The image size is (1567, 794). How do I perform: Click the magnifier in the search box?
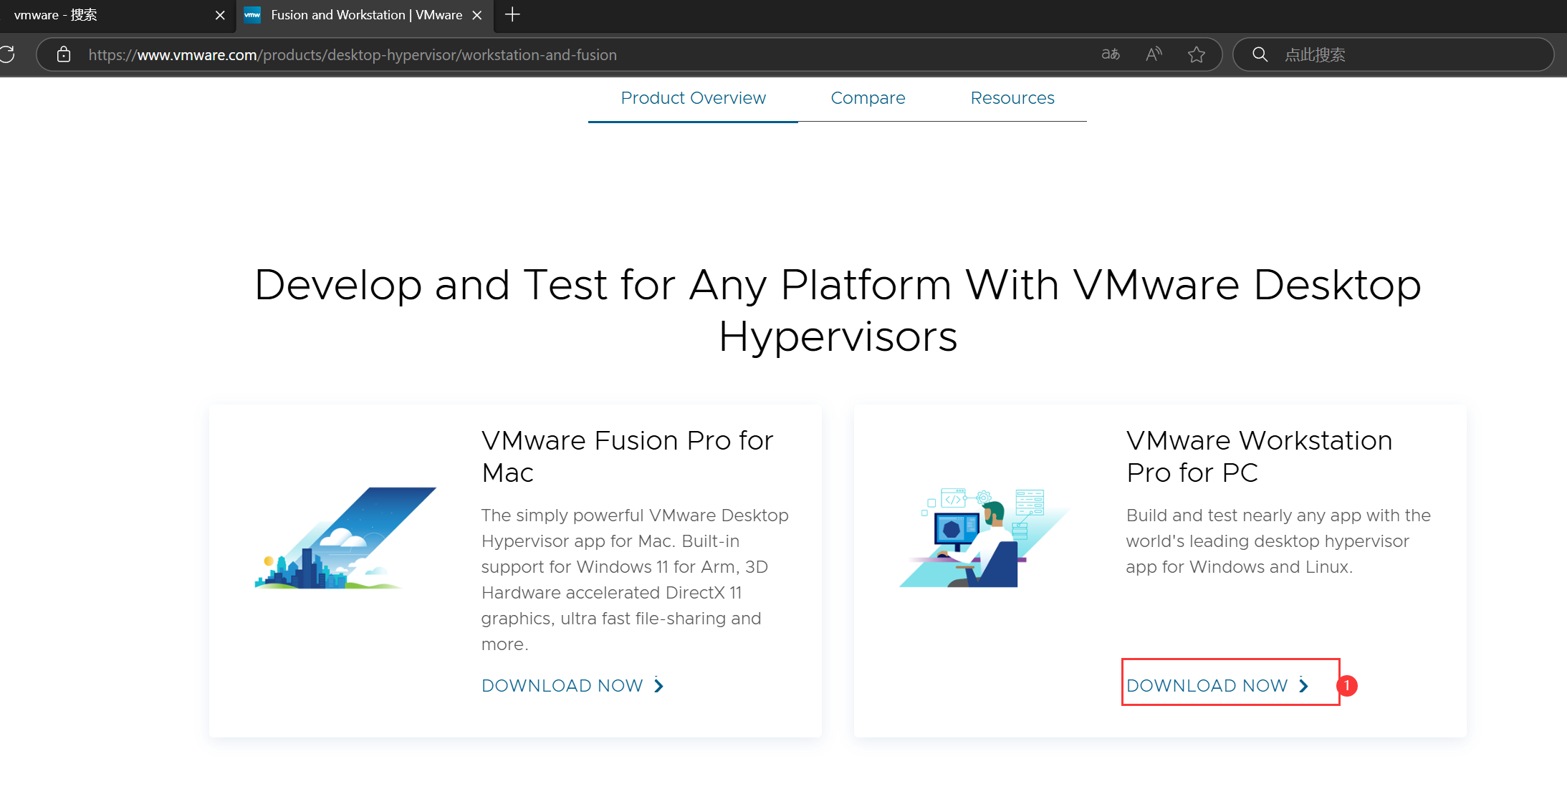coord(1260,54)
